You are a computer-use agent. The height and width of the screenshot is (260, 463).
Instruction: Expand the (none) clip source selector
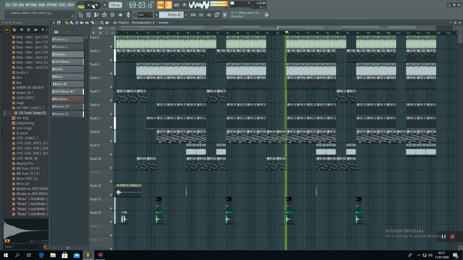coord(163,23)
